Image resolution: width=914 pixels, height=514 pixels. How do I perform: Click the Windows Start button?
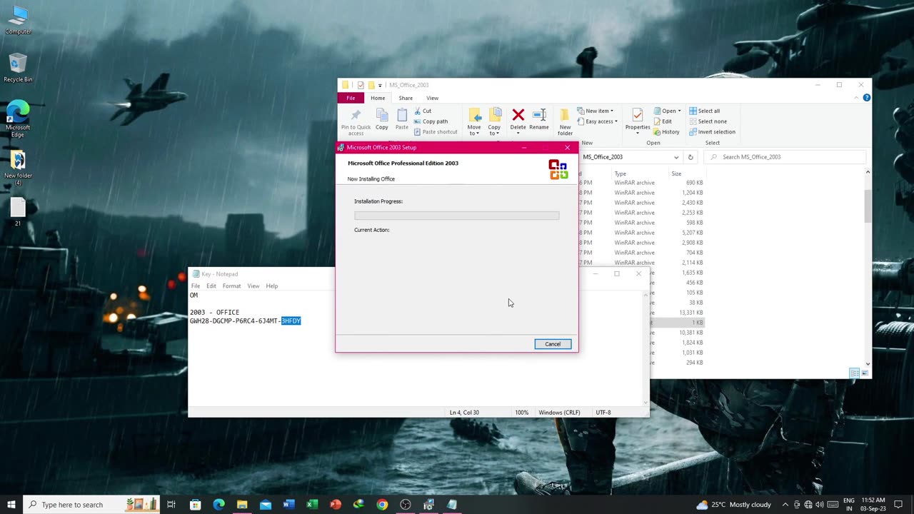(x=11, y=505)
